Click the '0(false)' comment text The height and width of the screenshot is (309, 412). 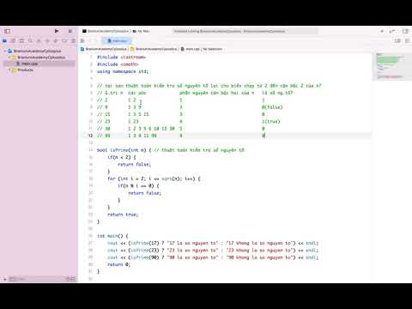click(272, 107)
